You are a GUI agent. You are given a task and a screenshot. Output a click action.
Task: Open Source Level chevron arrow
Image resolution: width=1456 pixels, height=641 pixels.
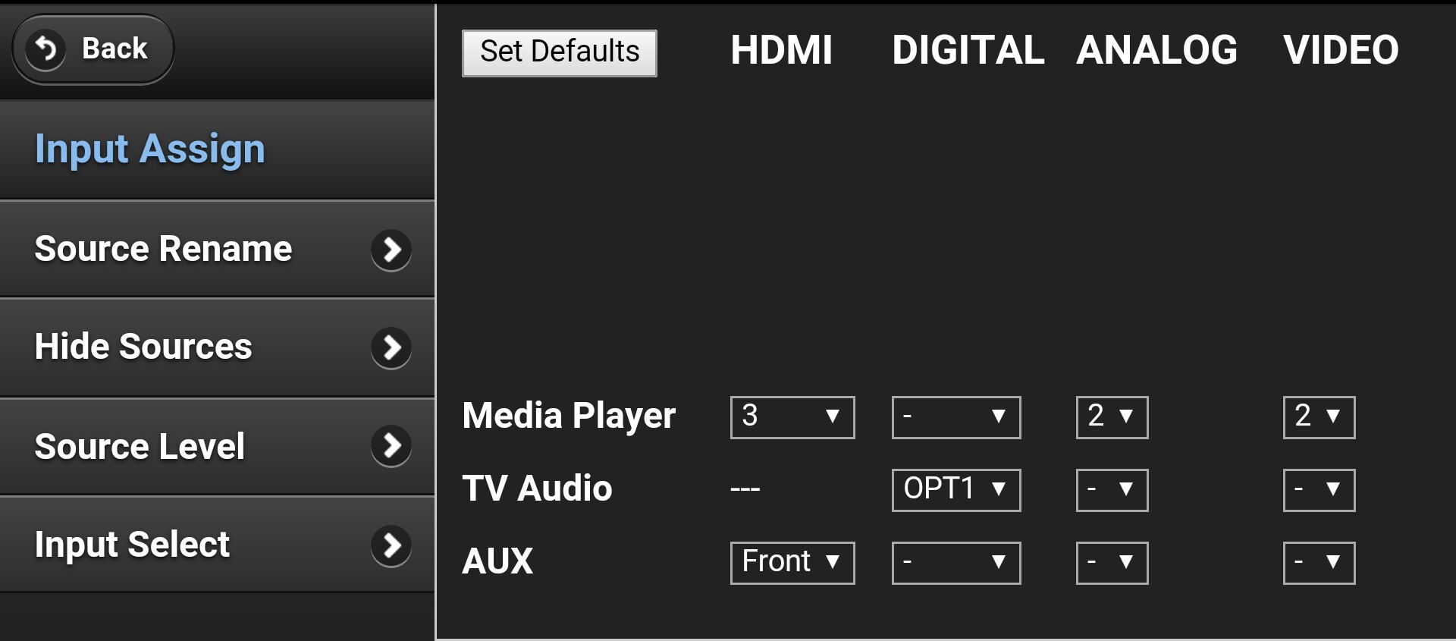click(x=391, y=446)
